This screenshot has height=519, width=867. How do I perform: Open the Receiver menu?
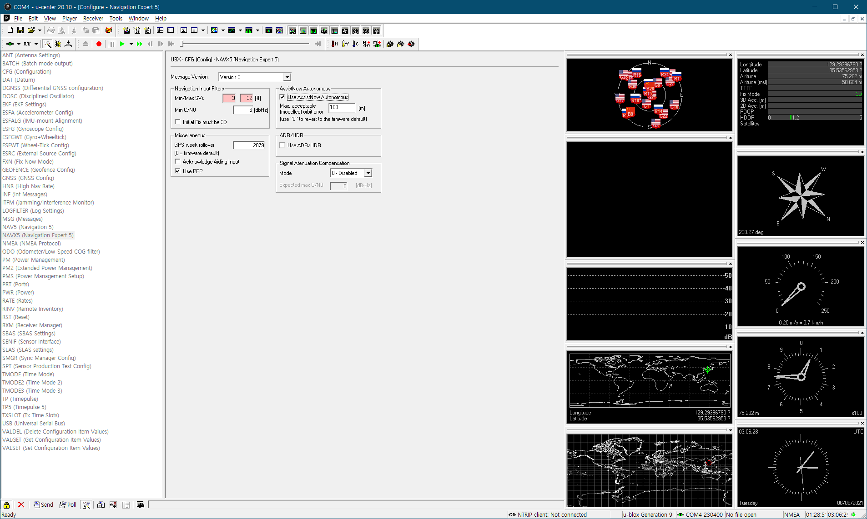(x=93, y=19)
